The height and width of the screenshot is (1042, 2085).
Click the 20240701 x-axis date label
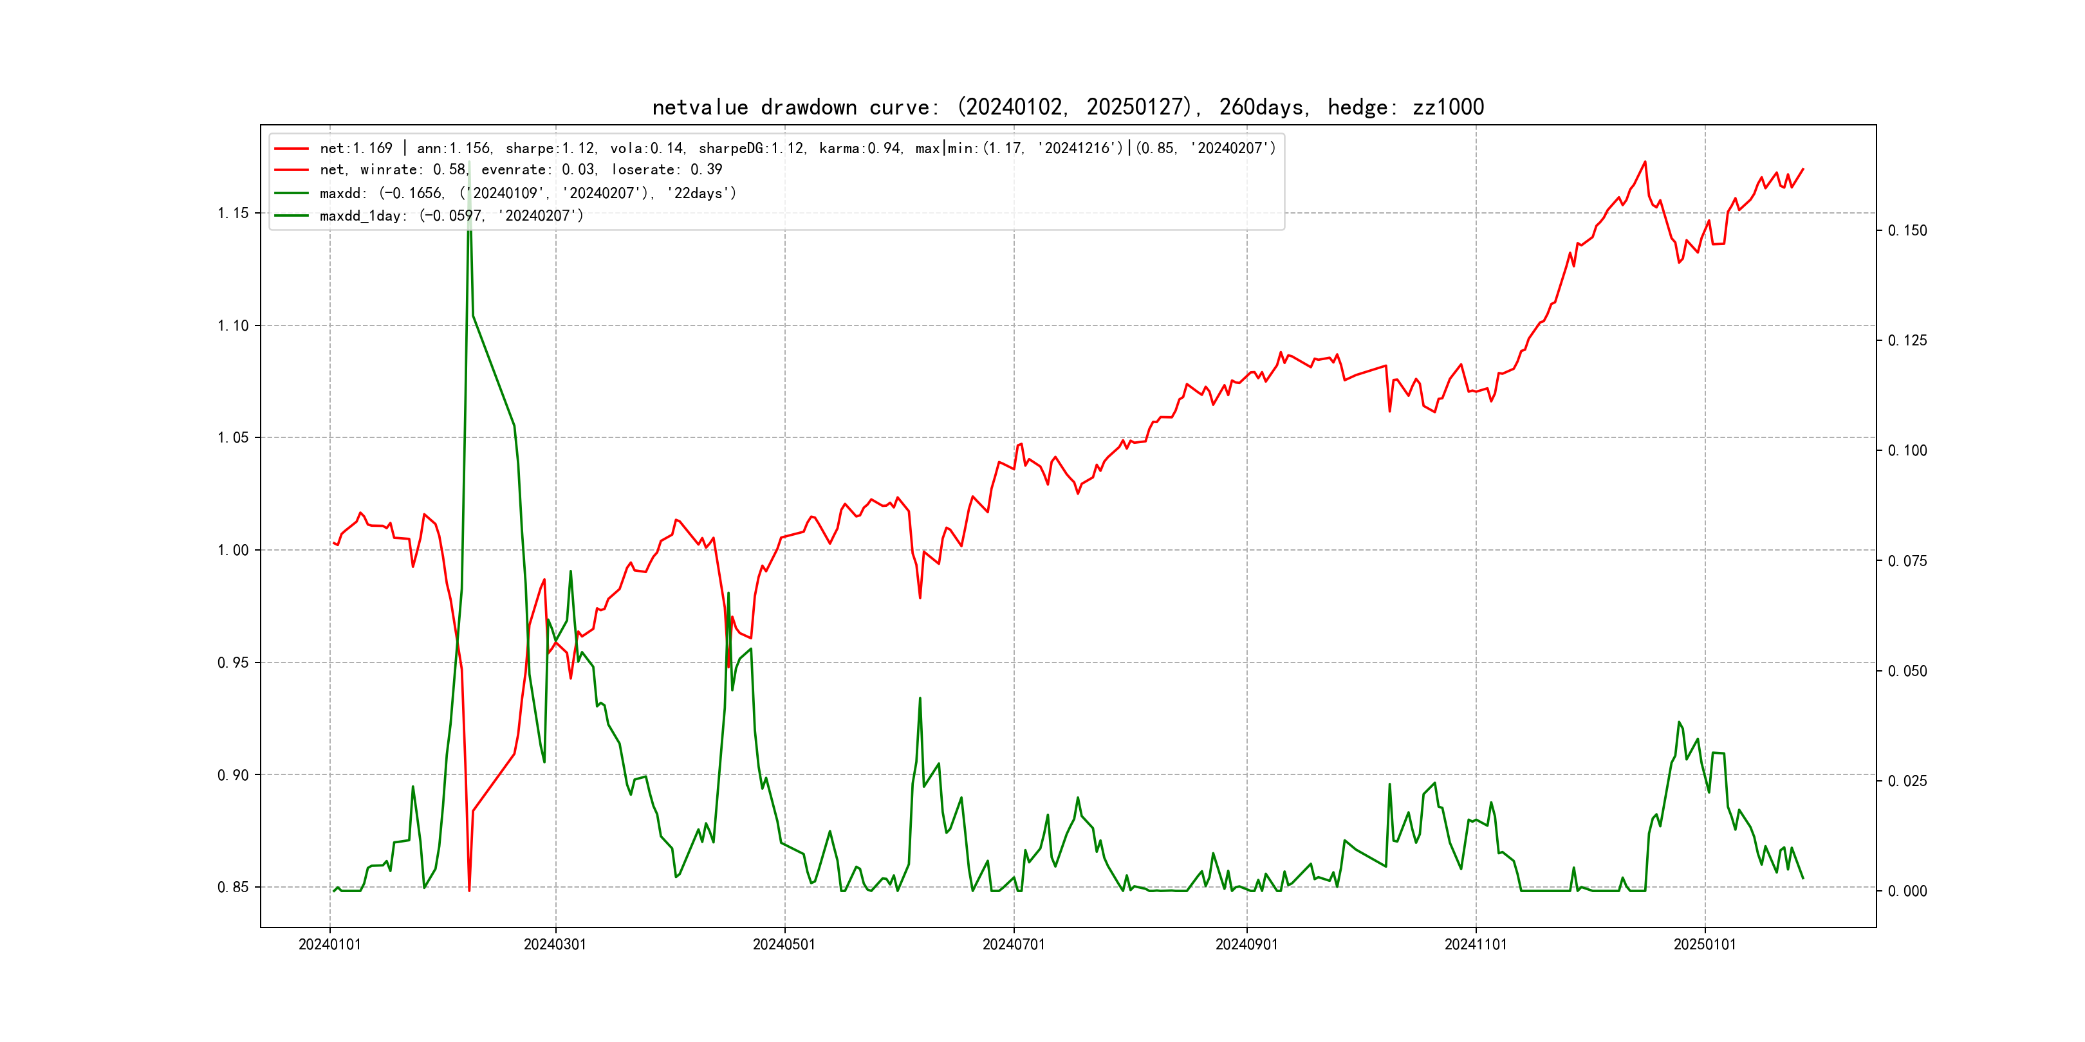[1014, 944]
